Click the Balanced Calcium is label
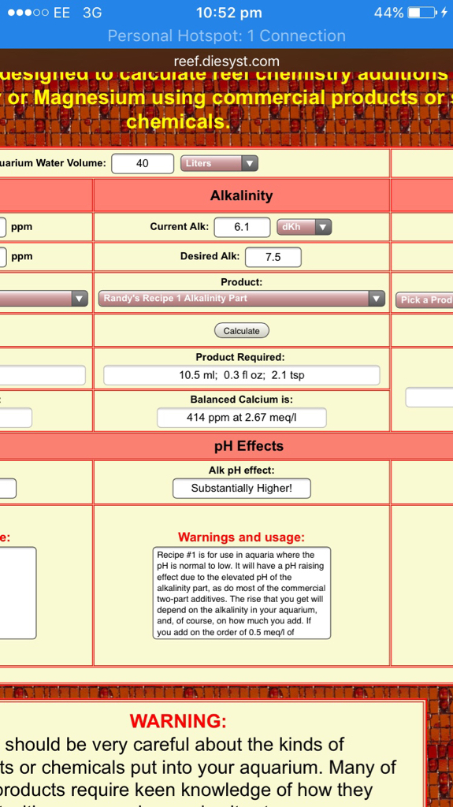453x807 pixels. [241, 400]
